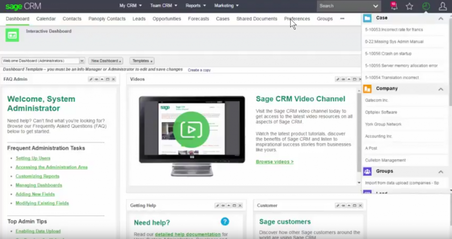Image resolution: width=452 pixels, height=239 pixels.
Task: Open the Customizing Reports link
Action: point(38,176)
